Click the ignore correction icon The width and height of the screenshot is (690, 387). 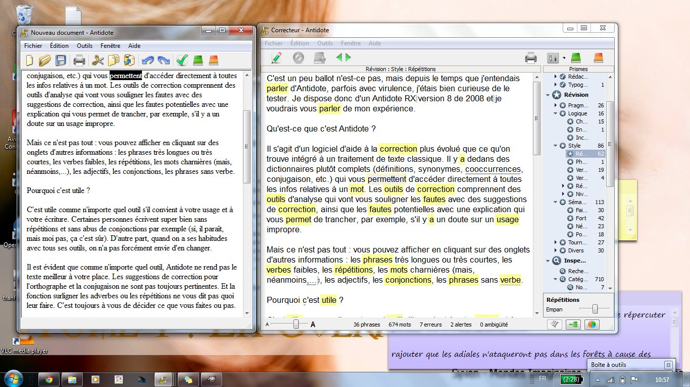pos(299,57)
